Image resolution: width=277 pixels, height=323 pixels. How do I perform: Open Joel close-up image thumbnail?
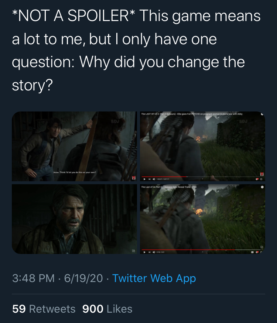point(74,219)
